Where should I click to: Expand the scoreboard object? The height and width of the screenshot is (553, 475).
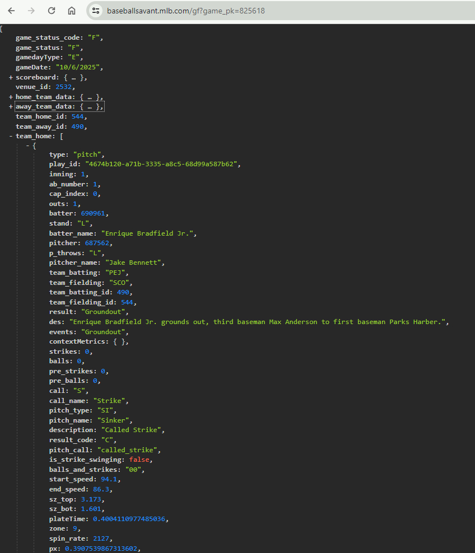(11, 78)
